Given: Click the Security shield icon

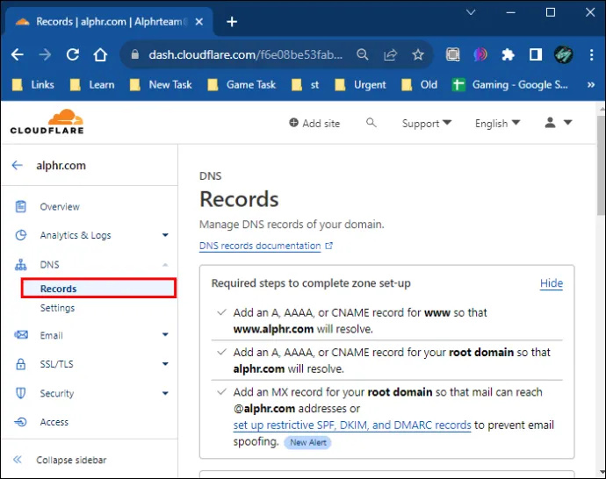Looking at the screenshot, I should click(x=20, y=393).
